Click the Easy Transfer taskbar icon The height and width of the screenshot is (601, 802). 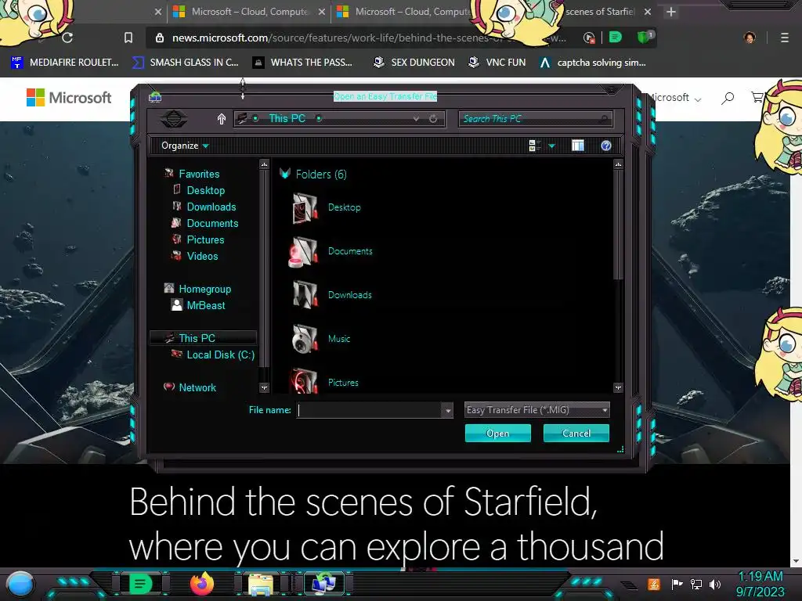coord(324,584)
